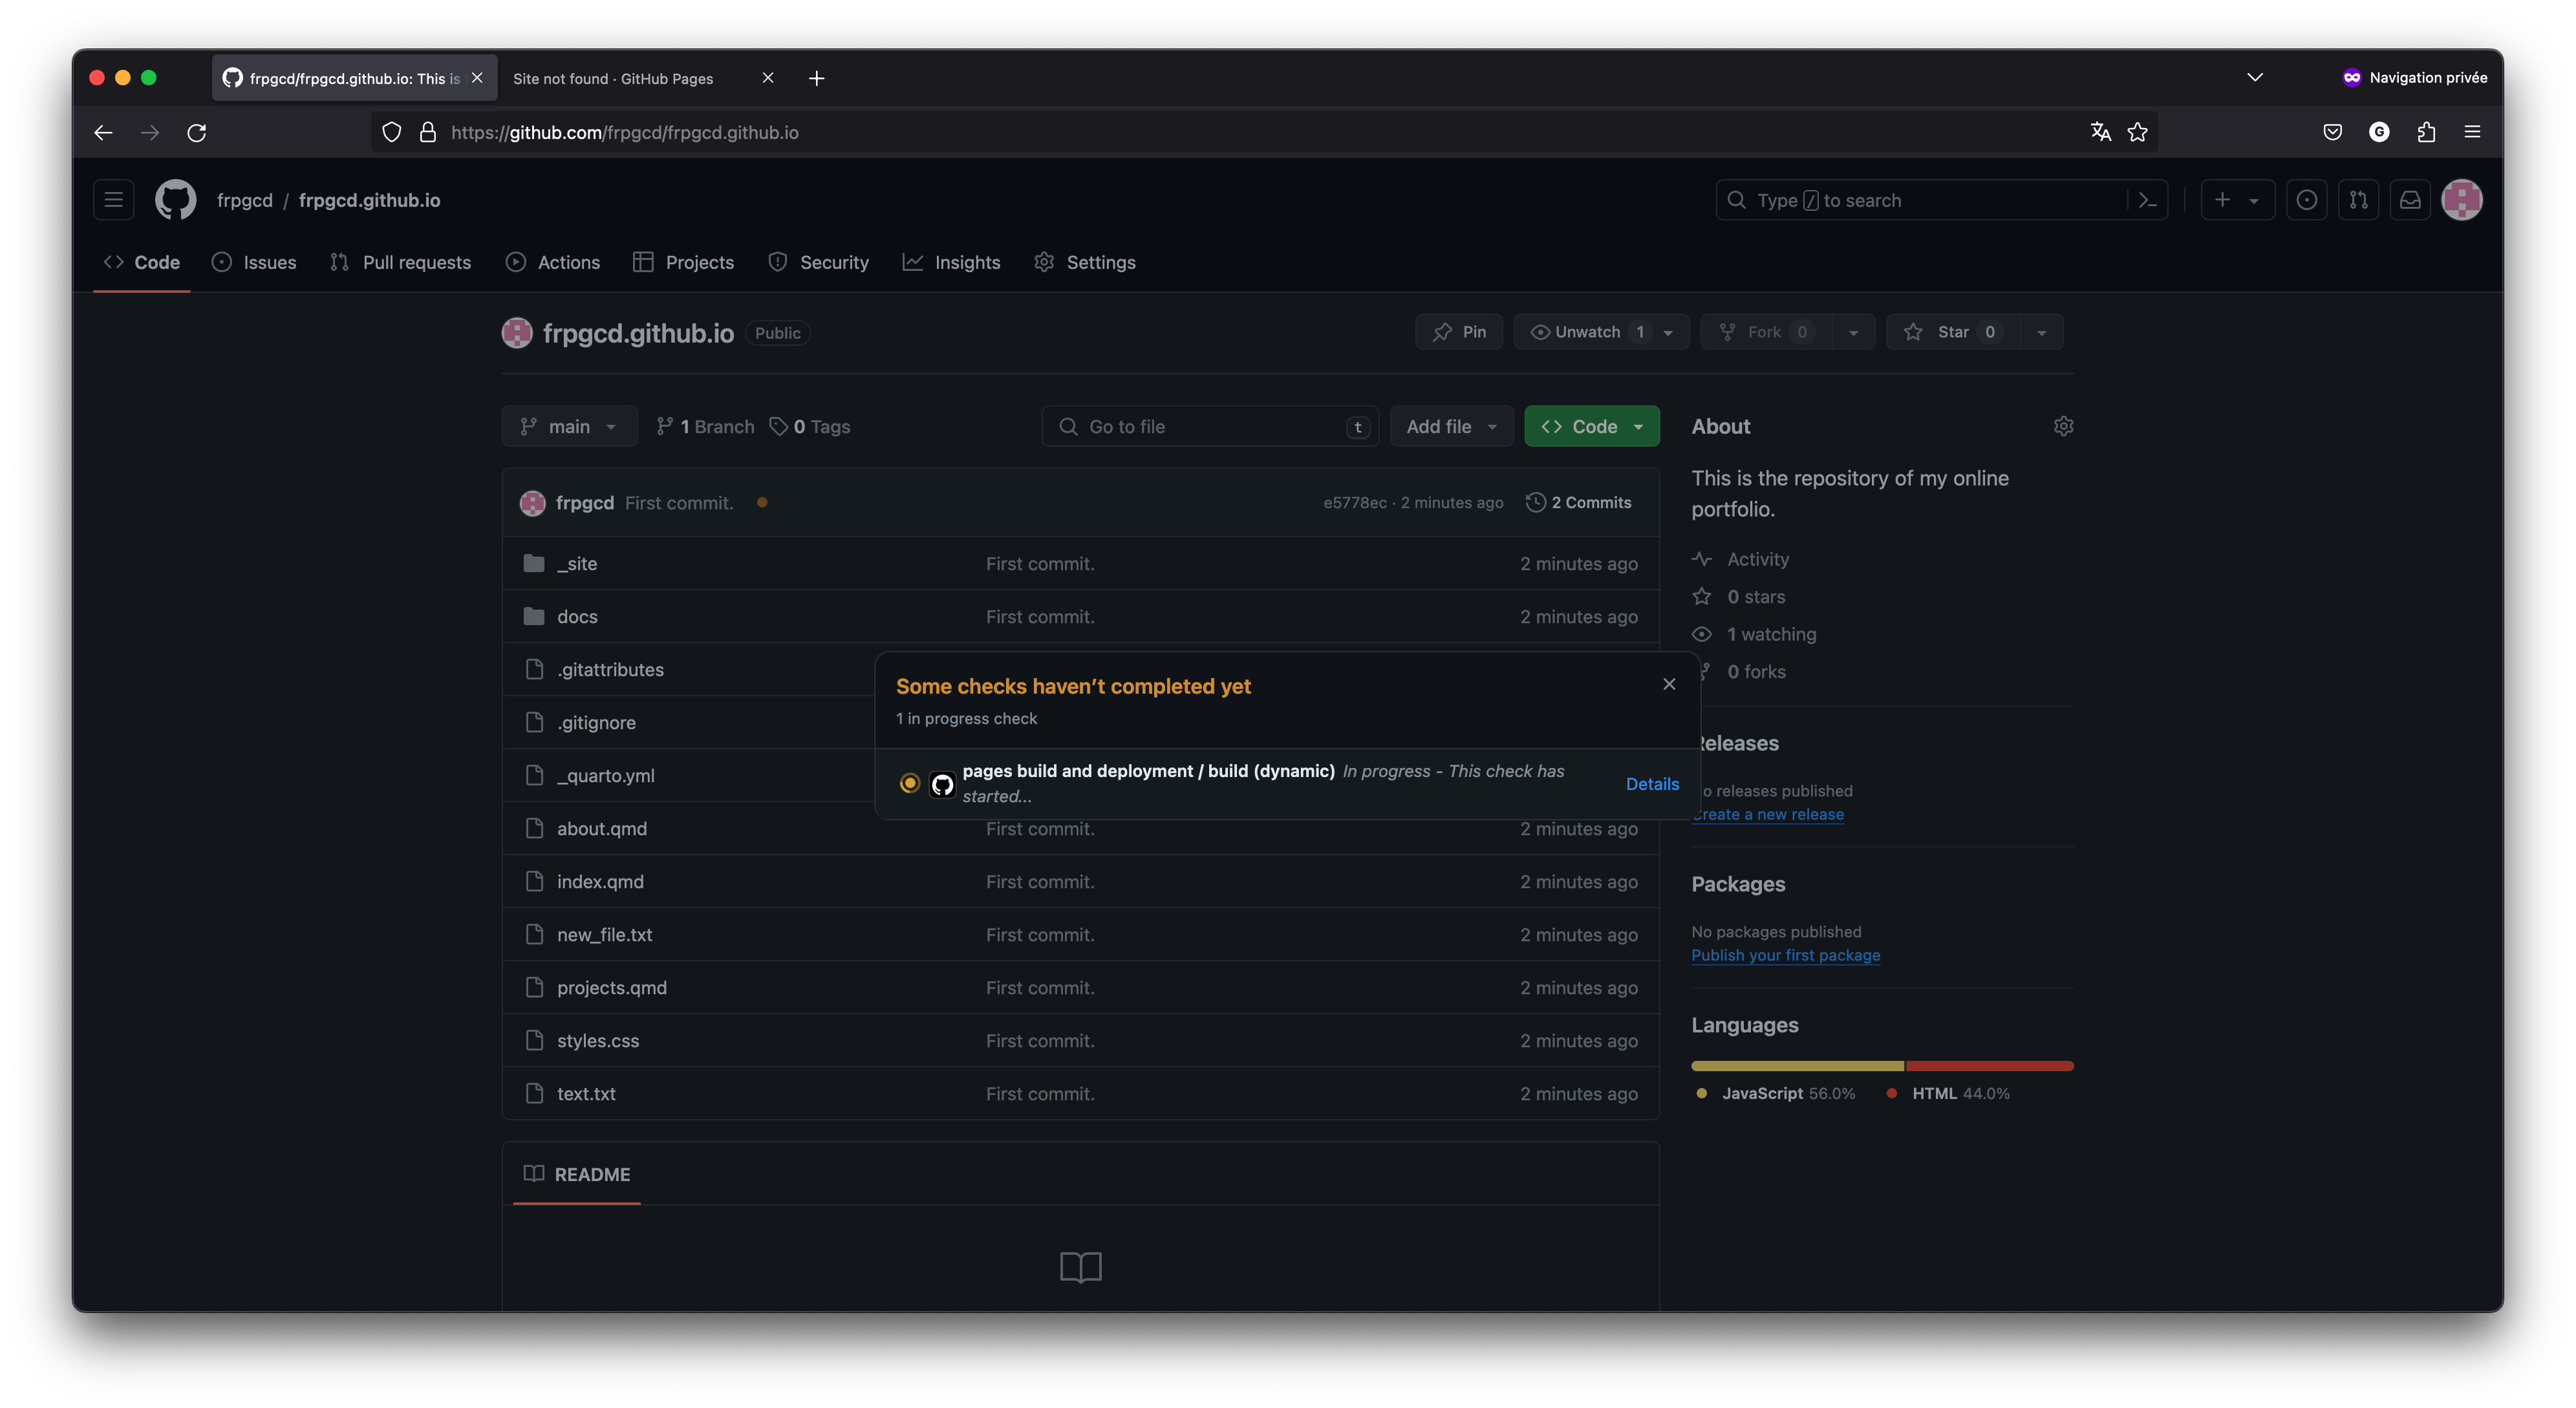
Task: Click the JavaScript segment of language bar
Action: pos(1797,1066)
